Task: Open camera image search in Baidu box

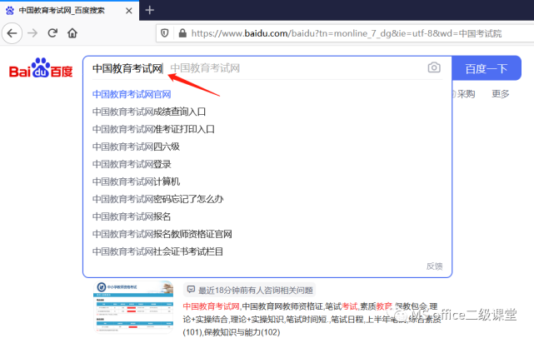Action: 434,67
